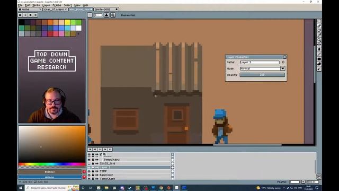This screenshot has width=339, height=191.
Task: Select the Eyedropper tool
Action: tap(319, 35)
